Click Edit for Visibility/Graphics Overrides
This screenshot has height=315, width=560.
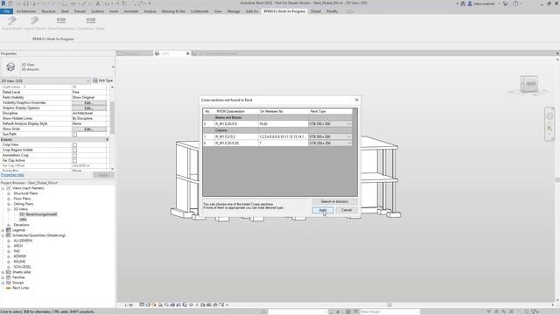pyautogui.click(x=89, y=103)
